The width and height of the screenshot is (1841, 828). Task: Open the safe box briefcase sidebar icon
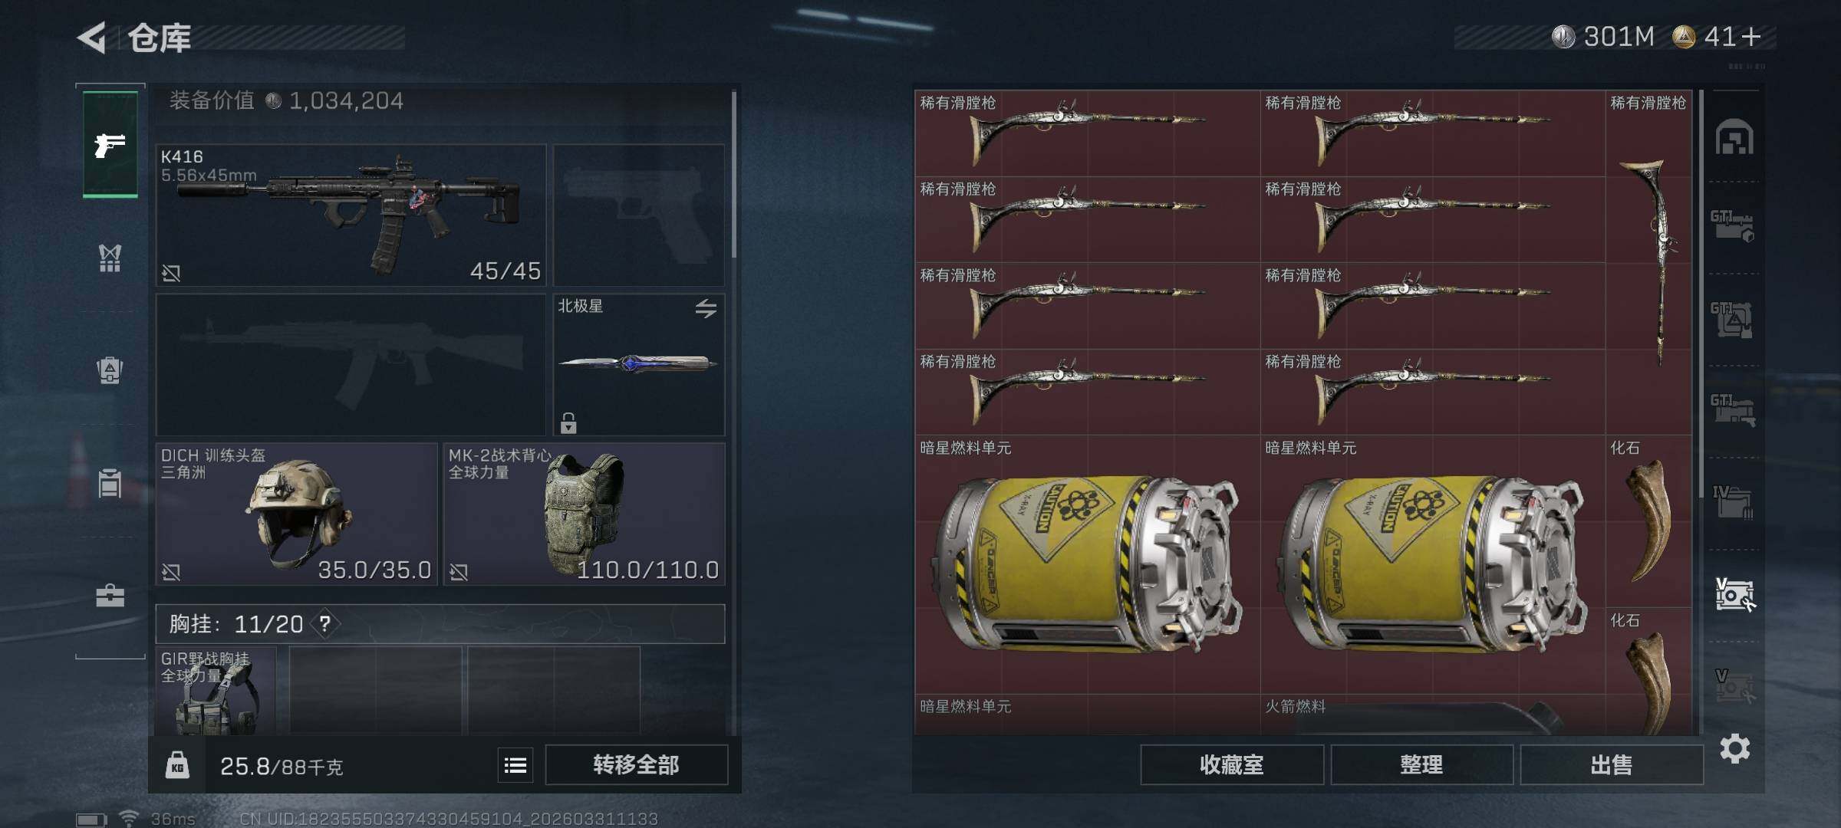(x=110, y=595)
